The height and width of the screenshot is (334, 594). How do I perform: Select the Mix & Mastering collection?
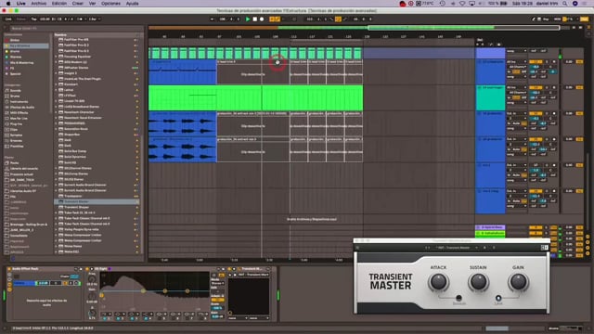pos(22,62)
